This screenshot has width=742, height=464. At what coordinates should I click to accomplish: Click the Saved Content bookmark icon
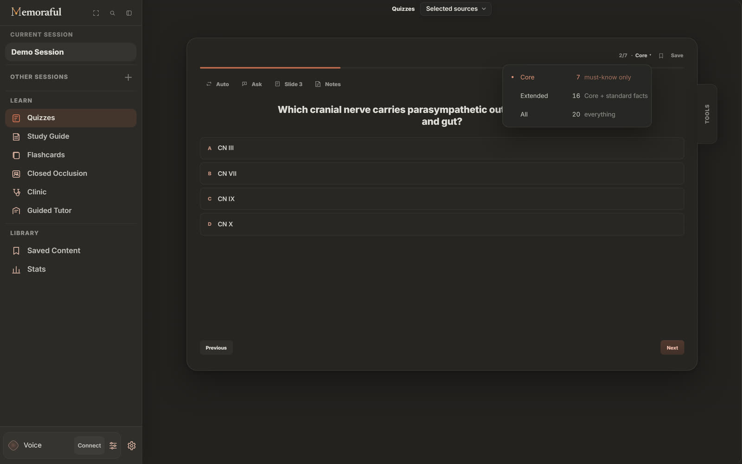tap(16, 251)
